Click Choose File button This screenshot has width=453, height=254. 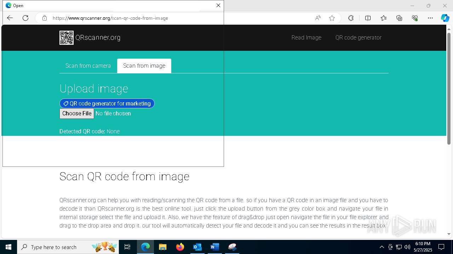tap(77, 114)
